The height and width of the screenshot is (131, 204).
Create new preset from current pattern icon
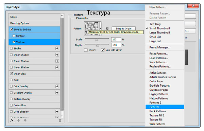point(107,28)
